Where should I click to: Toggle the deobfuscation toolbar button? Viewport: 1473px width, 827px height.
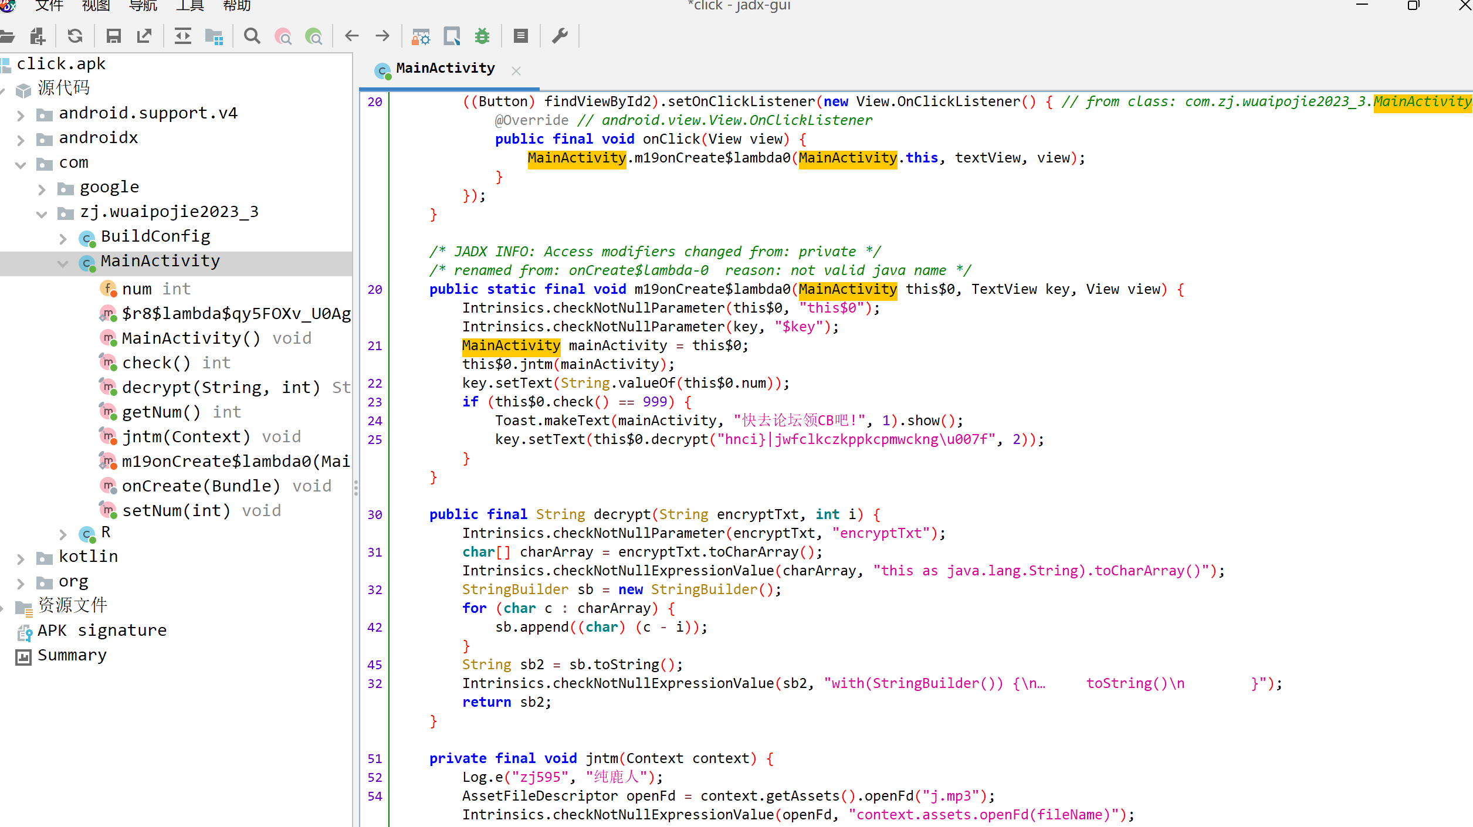[421, 36]
